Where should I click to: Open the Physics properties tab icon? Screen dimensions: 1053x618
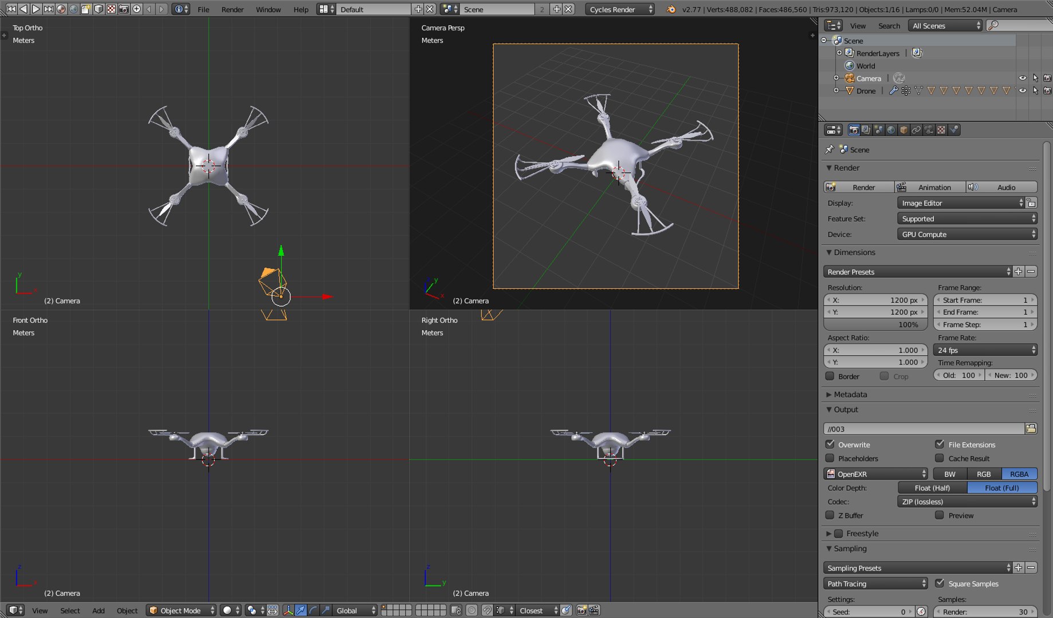click(954, 130)
